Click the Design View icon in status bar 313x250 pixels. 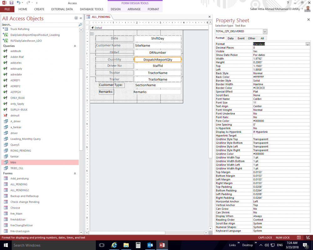pyautogui.click(x=308, y=237)
